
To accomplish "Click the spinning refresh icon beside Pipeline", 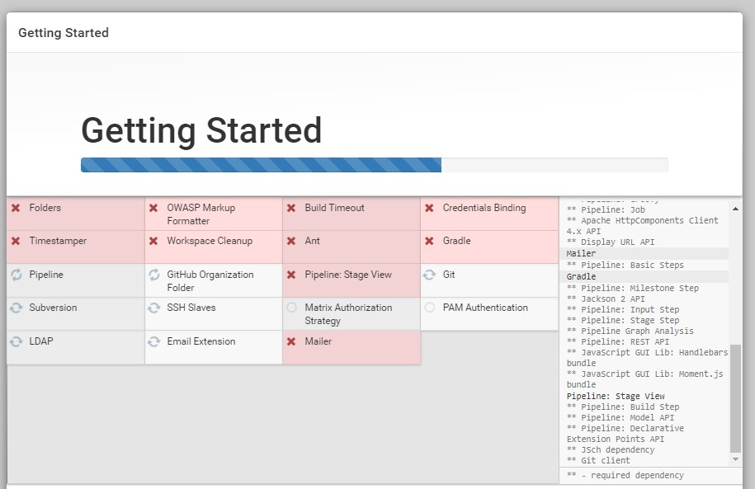I will point(17,275).
